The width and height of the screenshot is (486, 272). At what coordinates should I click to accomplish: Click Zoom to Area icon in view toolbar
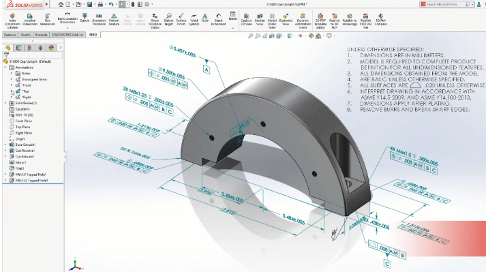(x=258, y=36)
